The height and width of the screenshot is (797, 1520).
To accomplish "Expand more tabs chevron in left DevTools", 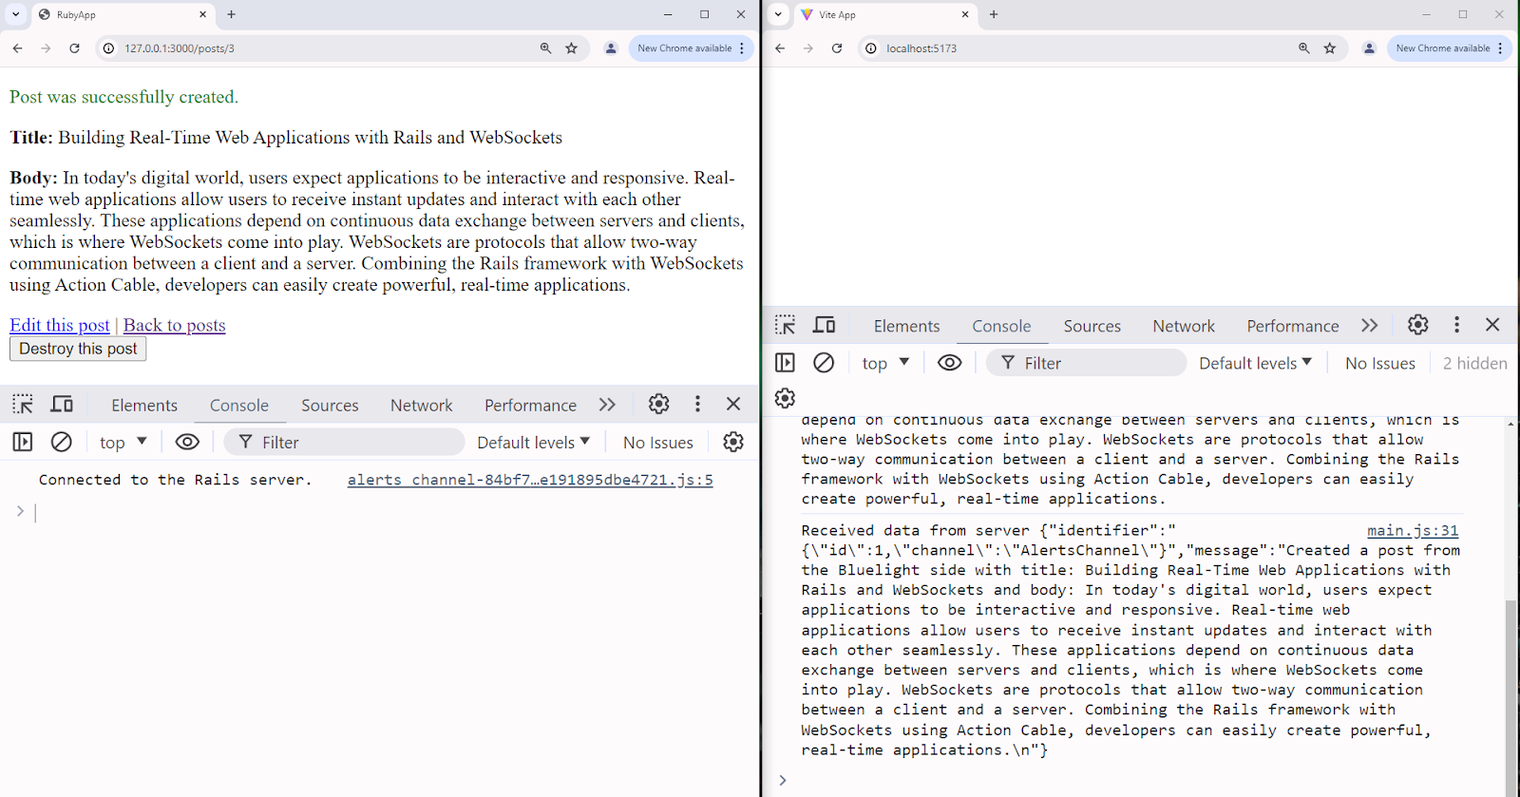I will 607,405.
